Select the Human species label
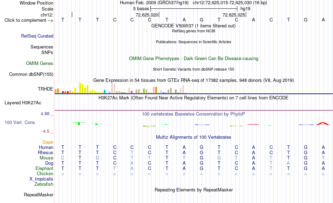Viewport: 333px width, 203px height. (x=46, y=147)
